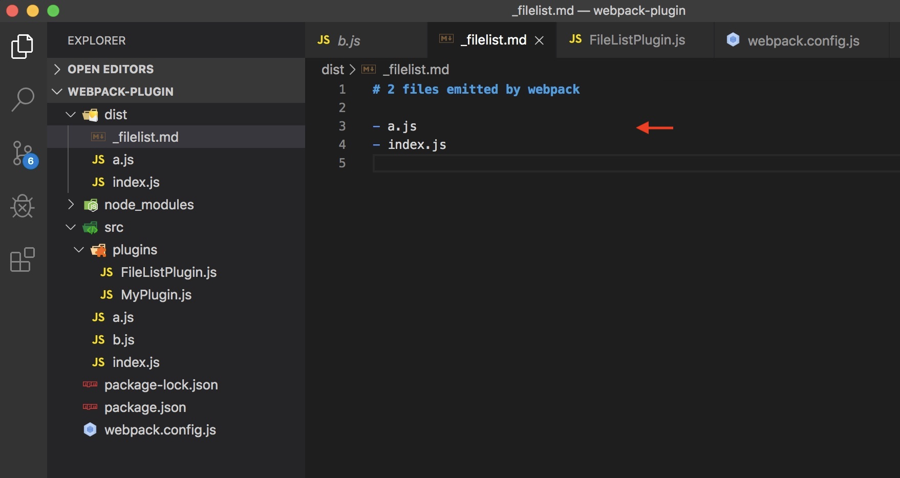Select MyPlugin.js in the file tree

click(155, 295)
